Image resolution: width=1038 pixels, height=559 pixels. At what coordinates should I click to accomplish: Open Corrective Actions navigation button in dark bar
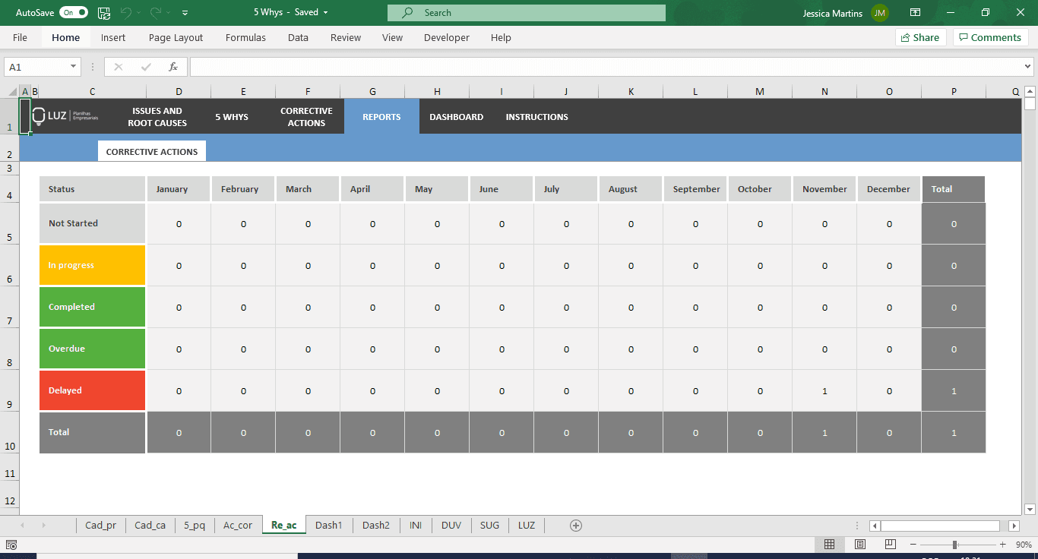pos(306,117)
